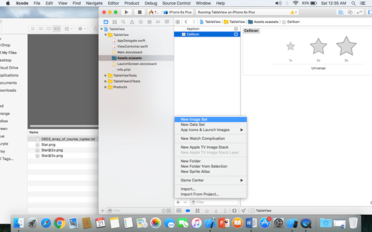The image size is (372, 232).
Task: Expand the Products folder
Action: pyautogui.click(x=106, y=87)
